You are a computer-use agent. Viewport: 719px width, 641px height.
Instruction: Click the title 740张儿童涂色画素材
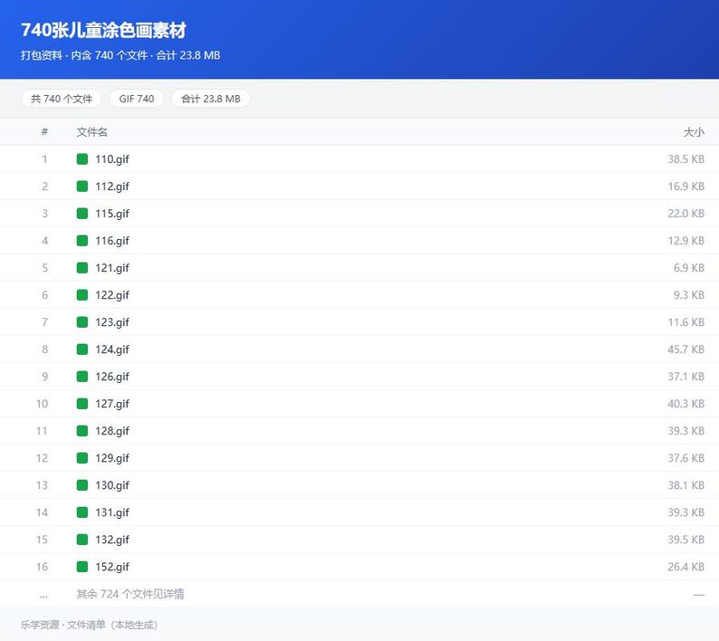coord(103,30)
